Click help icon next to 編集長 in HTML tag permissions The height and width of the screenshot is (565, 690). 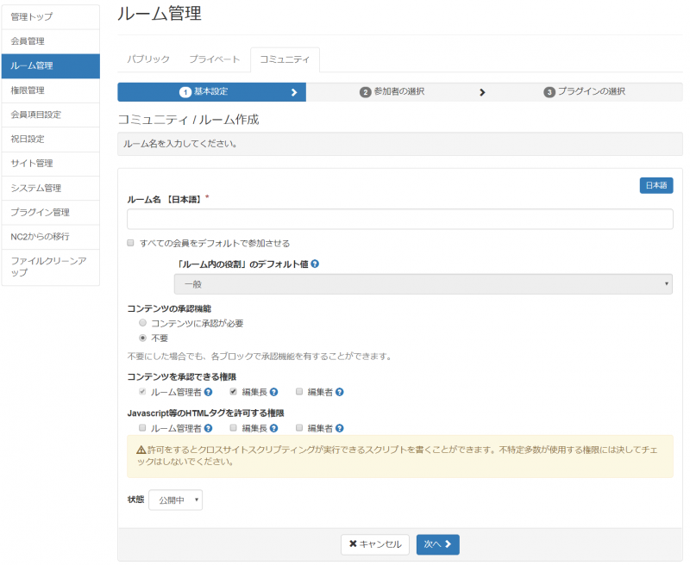pos(273,428)
